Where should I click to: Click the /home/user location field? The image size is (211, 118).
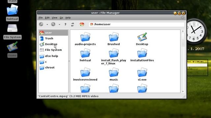(136, 24)
